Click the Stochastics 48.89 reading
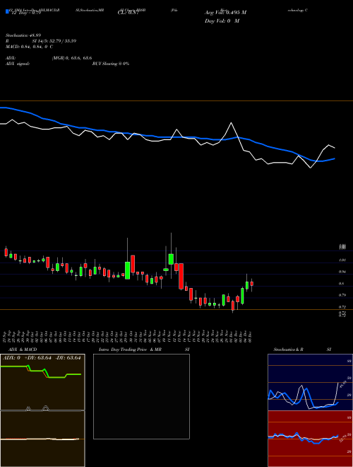353x467 pixels. pyautogui.click(x=23, y=35)
